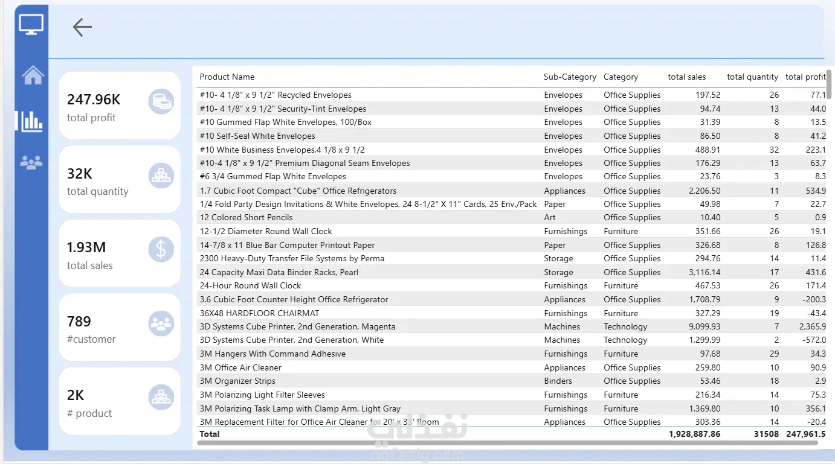Viewport: 835px width, 464px height.
Task: Click the '#customer' card label
Action: pyautogui.click(x=91, y=339)
